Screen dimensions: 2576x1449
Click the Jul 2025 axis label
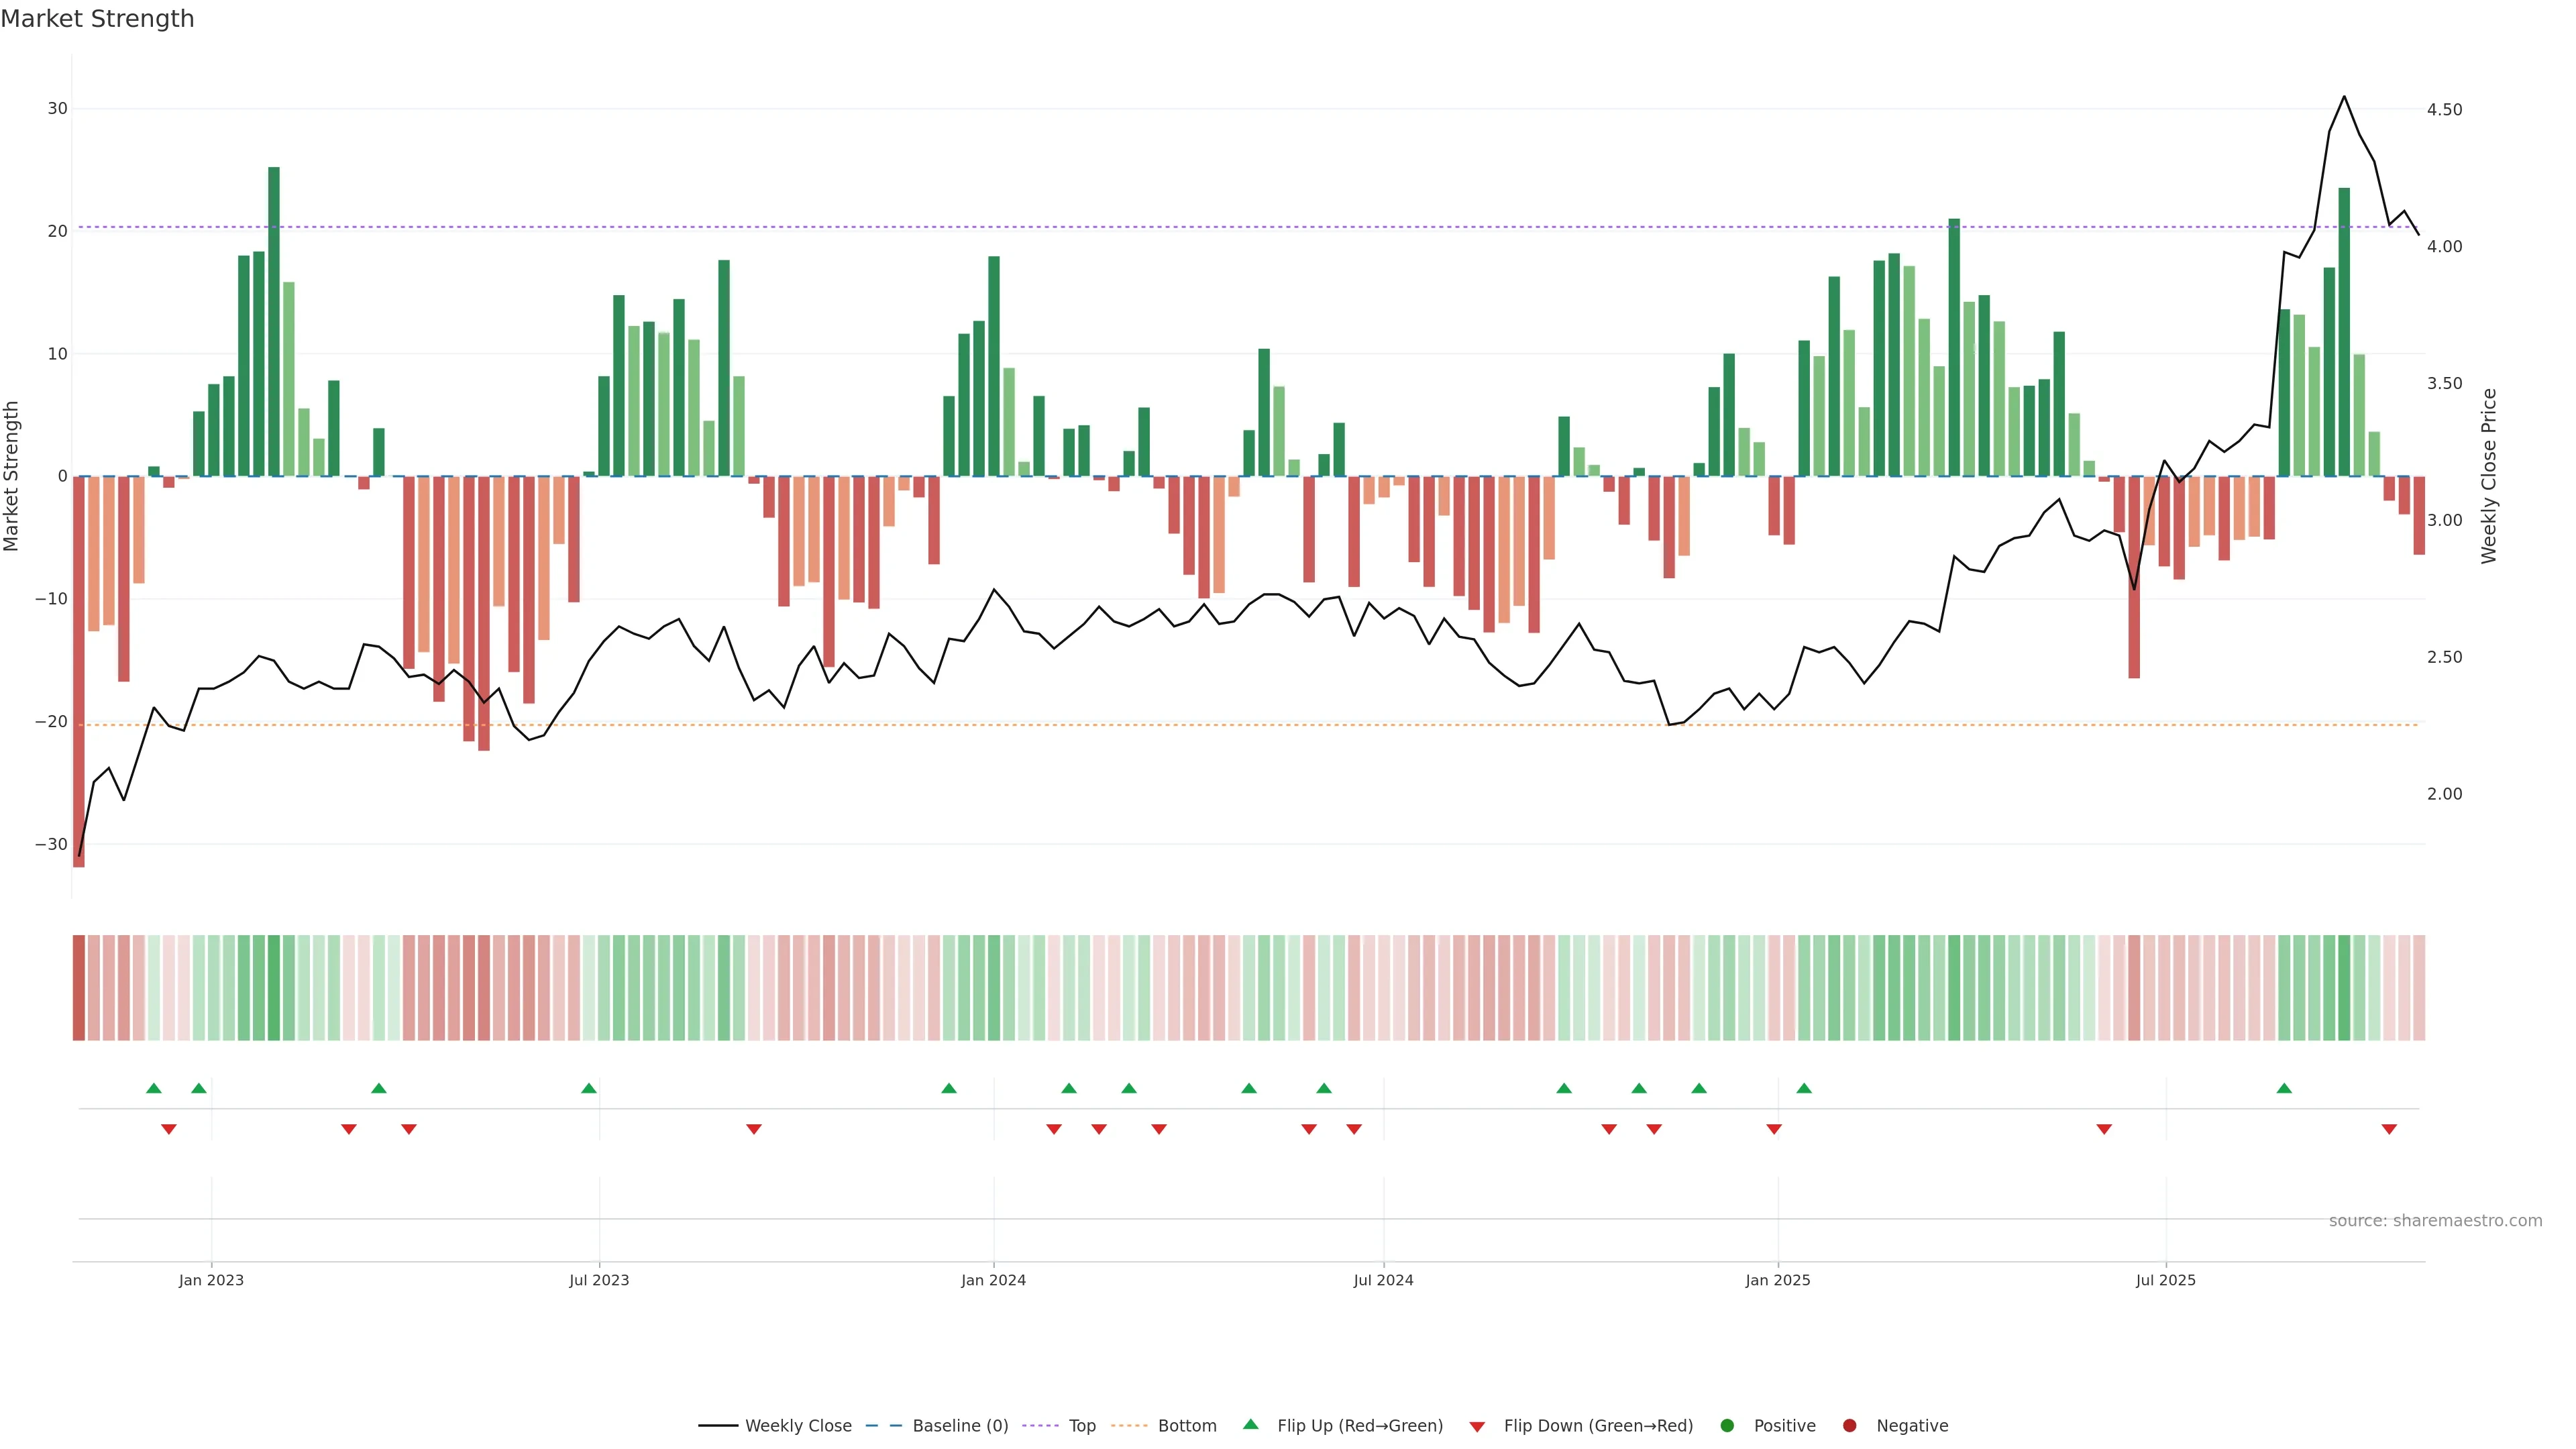coord(2165,1280)
